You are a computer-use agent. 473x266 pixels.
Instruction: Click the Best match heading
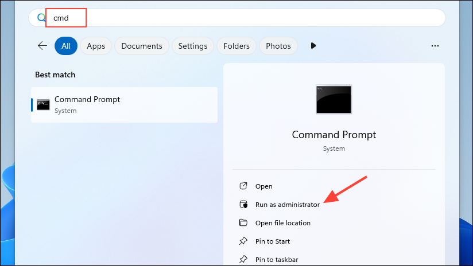[55, 75]
